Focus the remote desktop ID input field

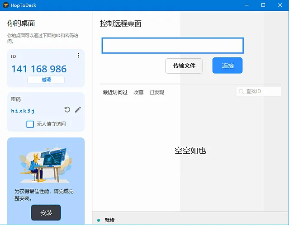(172, 46)
